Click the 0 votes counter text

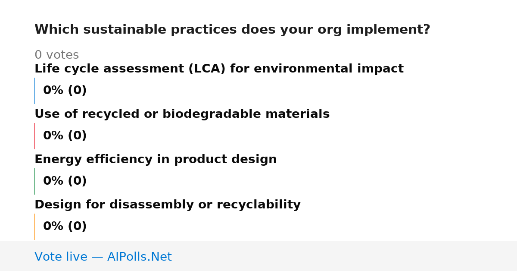pos(56,55)
